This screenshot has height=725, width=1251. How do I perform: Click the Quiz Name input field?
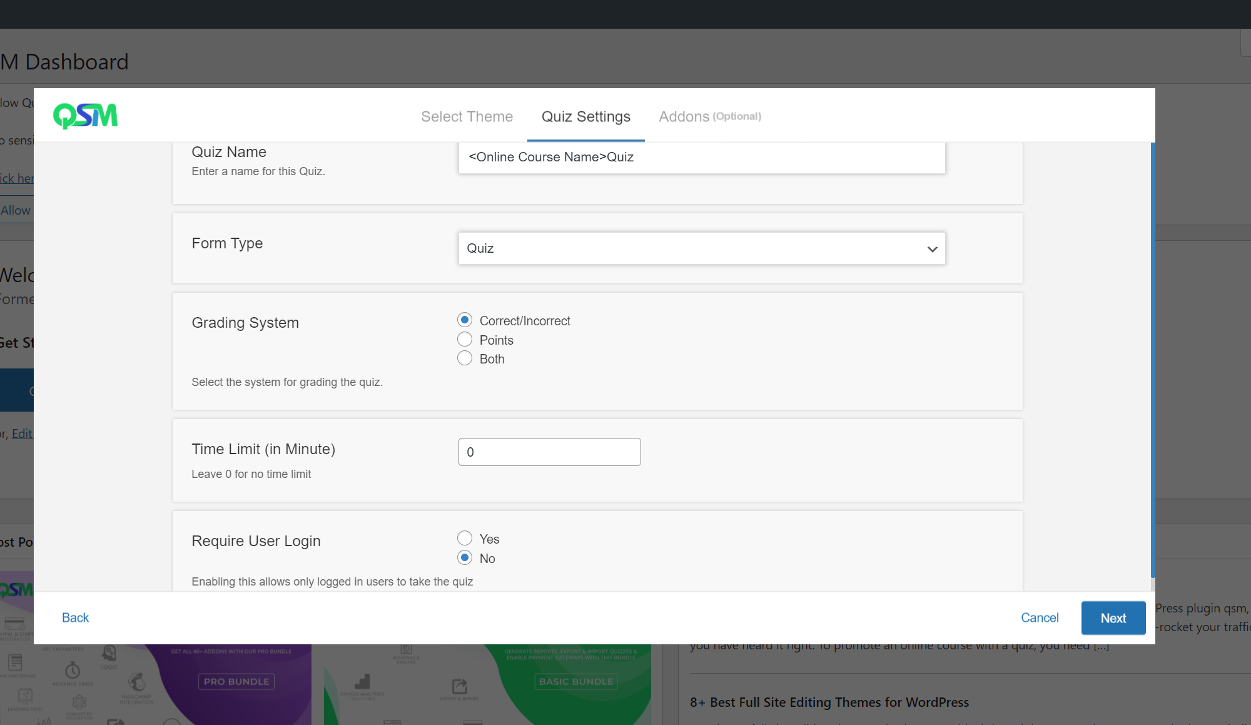tap(701, 157)
